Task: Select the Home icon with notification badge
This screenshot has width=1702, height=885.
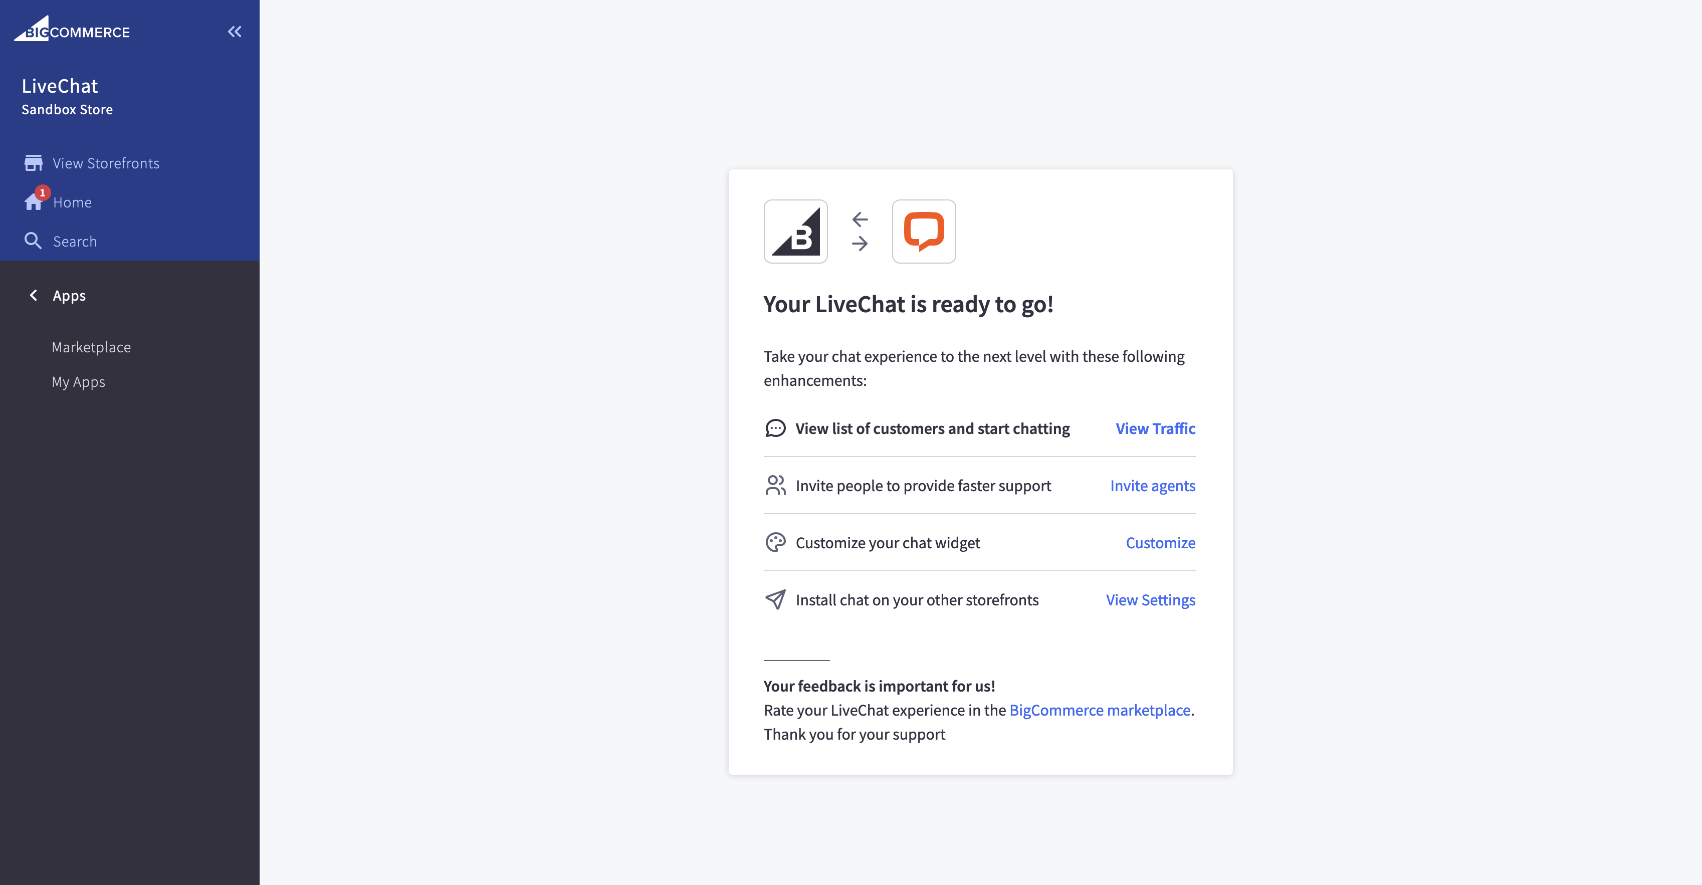Action: click(x=34, y=201)
